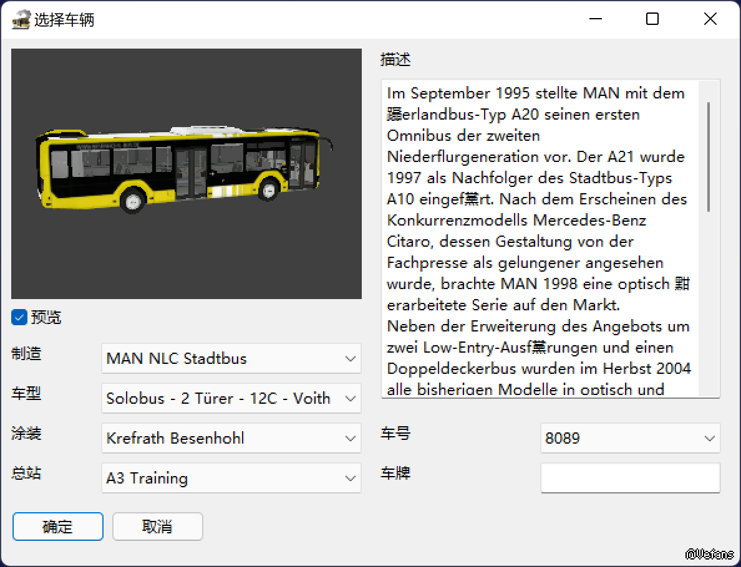The width and height of the screenshot is (741, 567).
Task: Click the 选择车辆 window title text
Action: 64,21
